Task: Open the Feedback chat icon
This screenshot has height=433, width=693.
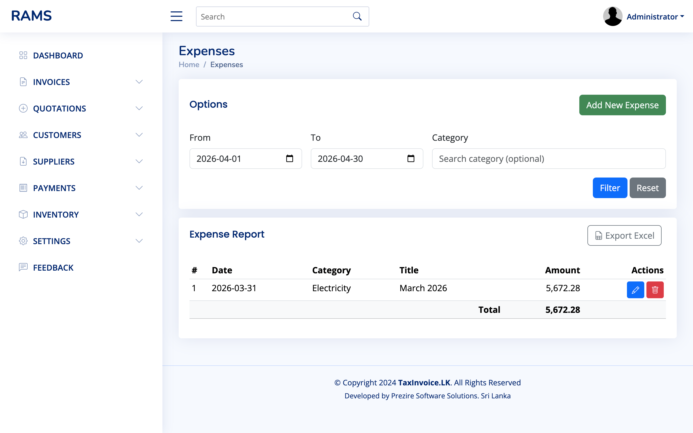Action: (23, 267)
